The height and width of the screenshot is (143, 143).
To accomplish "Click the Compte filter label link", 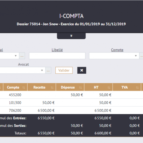I will pyautogui.click(x=117, y=50).
